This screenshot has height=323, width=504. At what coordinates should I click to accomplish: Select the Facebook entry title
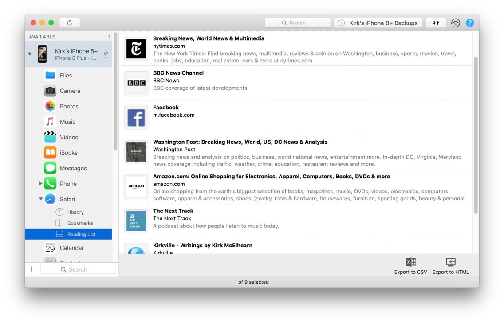pos(166,108)
